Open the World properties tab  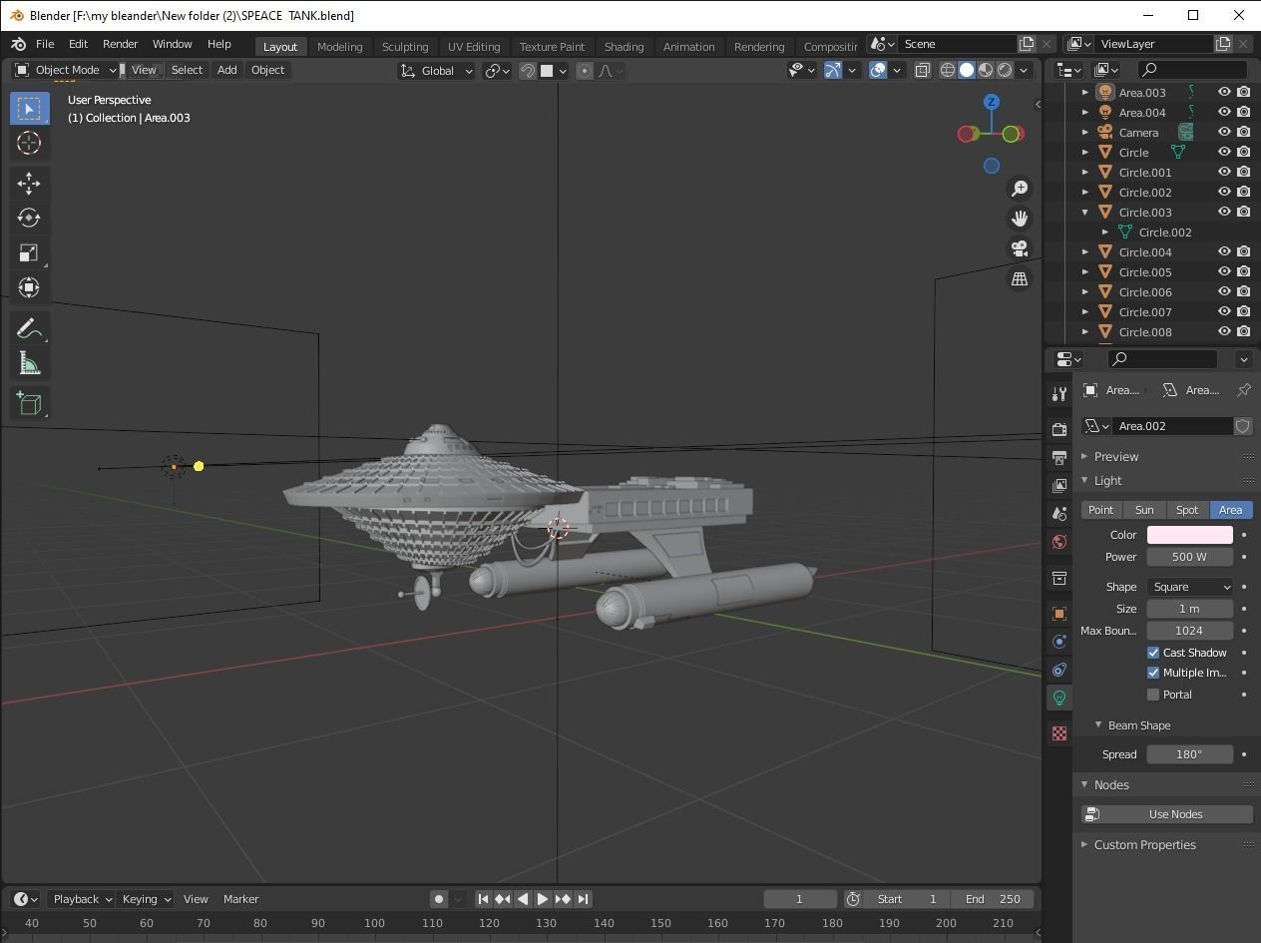click(x=1059, y=542)
